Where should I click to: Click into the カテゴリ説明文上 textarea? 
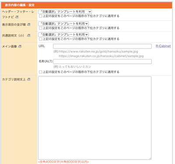click(x=94, y=118)
